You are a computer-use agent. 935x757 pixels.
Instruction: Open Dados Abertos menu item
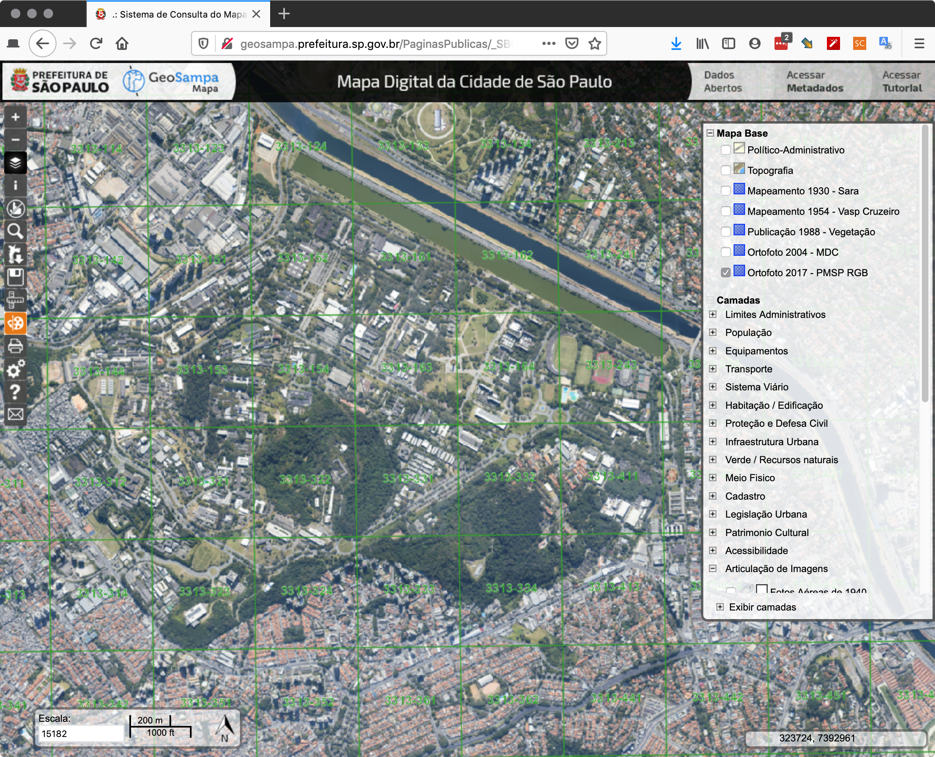pyautogui.click(x=722, y=81)
